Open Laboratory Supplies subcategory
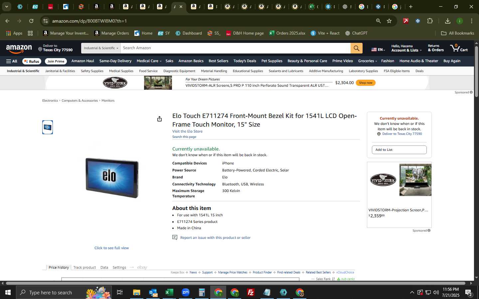 point(363,71)
